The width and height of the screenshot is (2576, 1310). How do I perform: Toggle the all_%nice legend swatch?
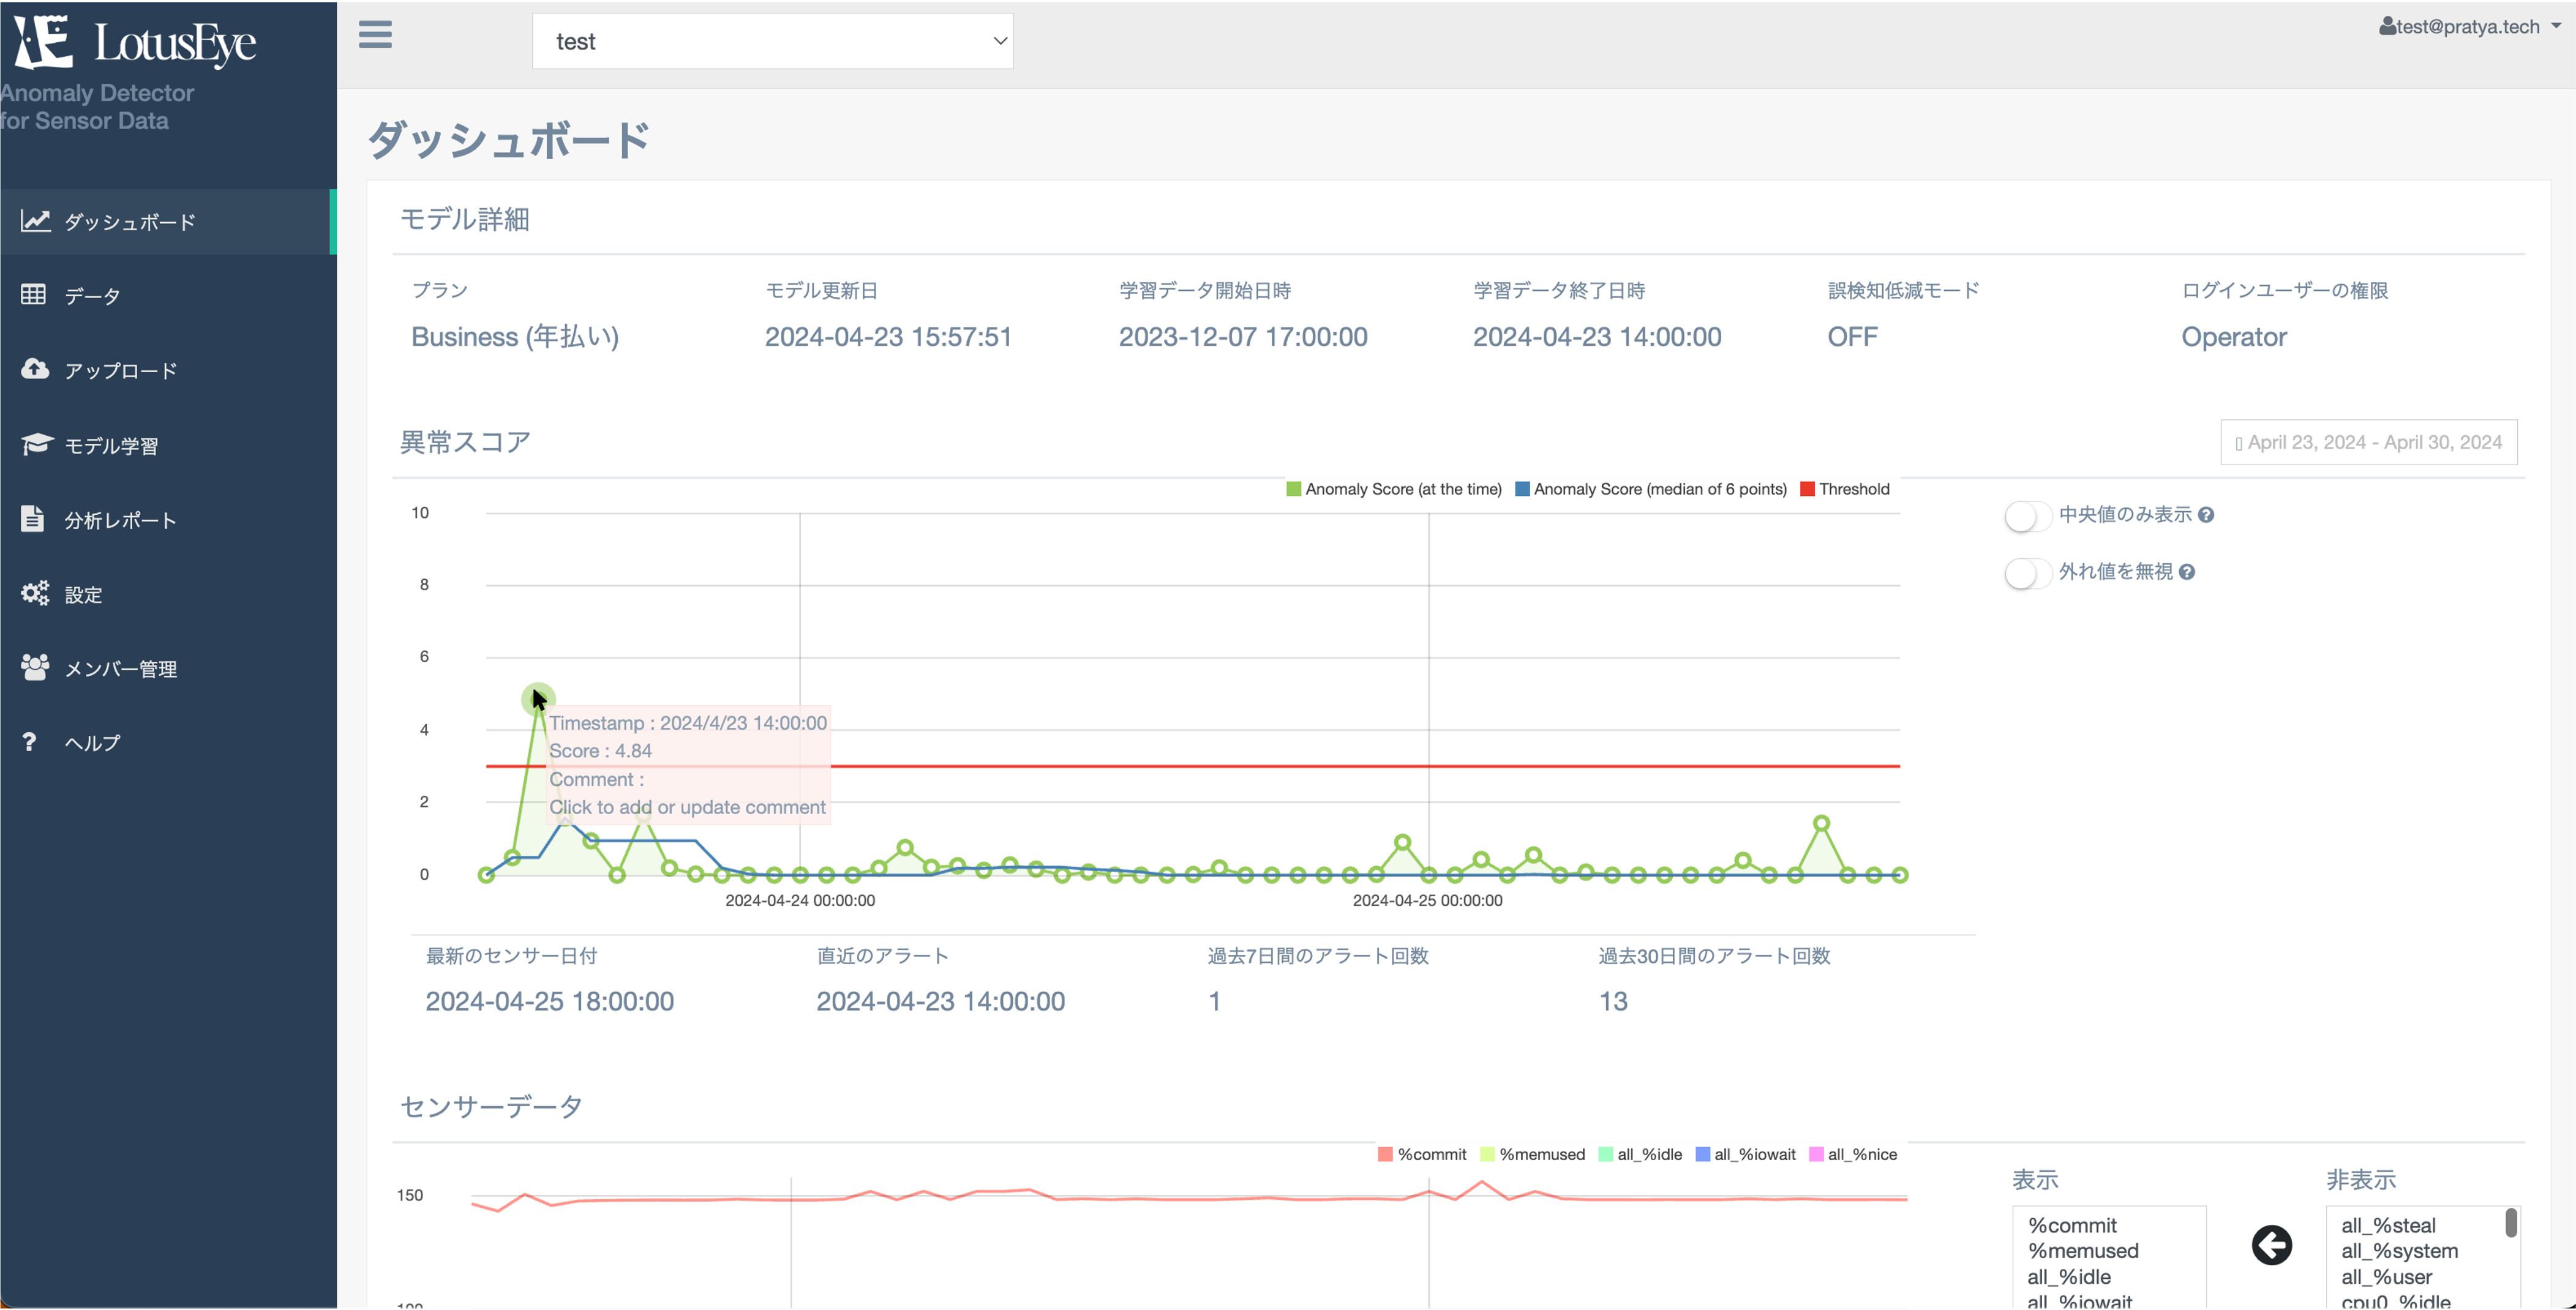1816,1154
